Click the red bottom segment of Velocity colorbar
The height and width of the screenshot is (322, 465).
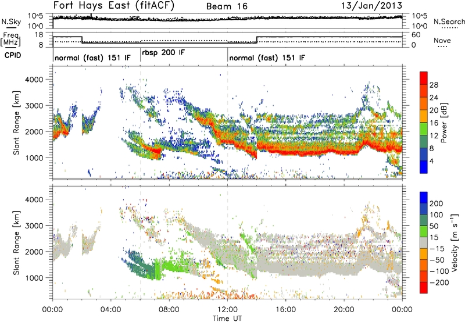pos(424,288)
